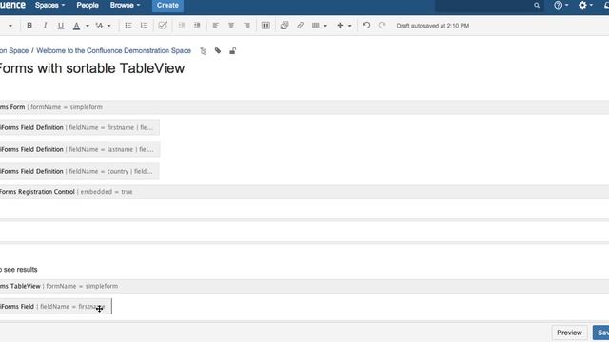Select the TableView macro placeholder
609x342 pixels.
(x=304, y=286)
